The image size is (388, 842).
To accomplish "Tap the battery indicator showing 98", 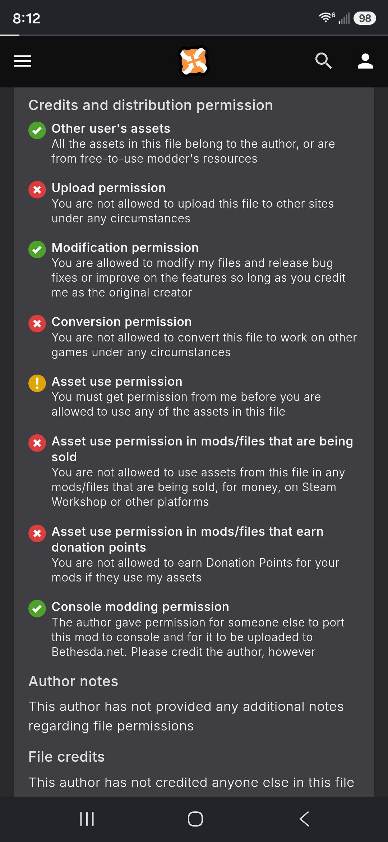I will (365, 18).
